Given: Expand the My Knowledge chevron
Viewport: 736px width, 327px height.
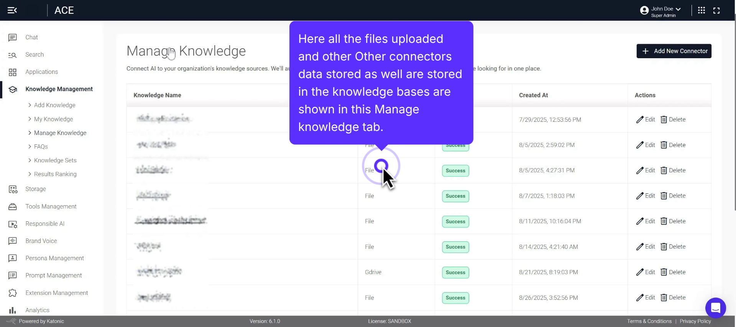Looking at the screenshot, I should (x=30, y=119).
